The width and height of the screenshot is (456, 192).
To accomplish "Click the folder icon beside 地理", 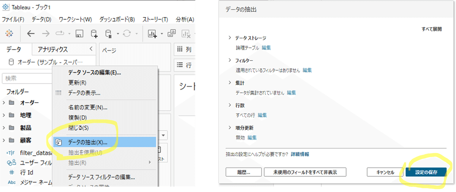I will pos(11,116).
